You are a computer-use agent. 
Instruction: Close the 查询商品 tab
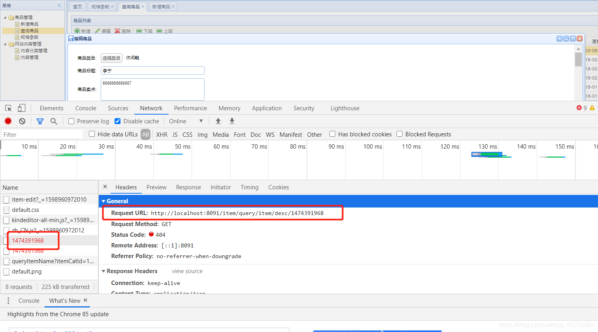(x=143, y=7)
